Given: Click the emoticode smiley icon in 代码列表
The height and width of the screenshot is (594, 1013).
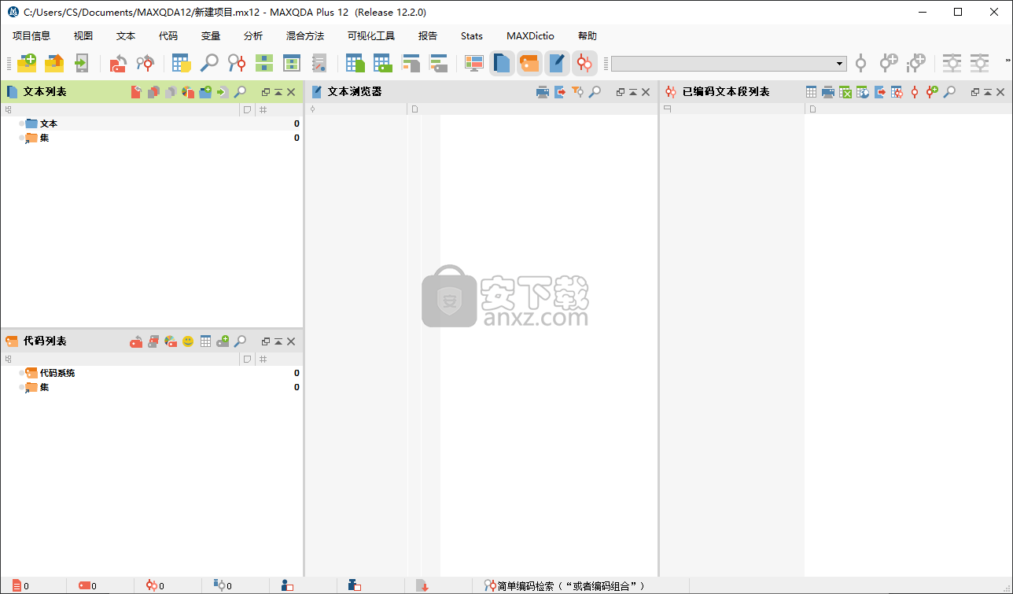Looking at the screenshot, I should [x=188, y=341].
